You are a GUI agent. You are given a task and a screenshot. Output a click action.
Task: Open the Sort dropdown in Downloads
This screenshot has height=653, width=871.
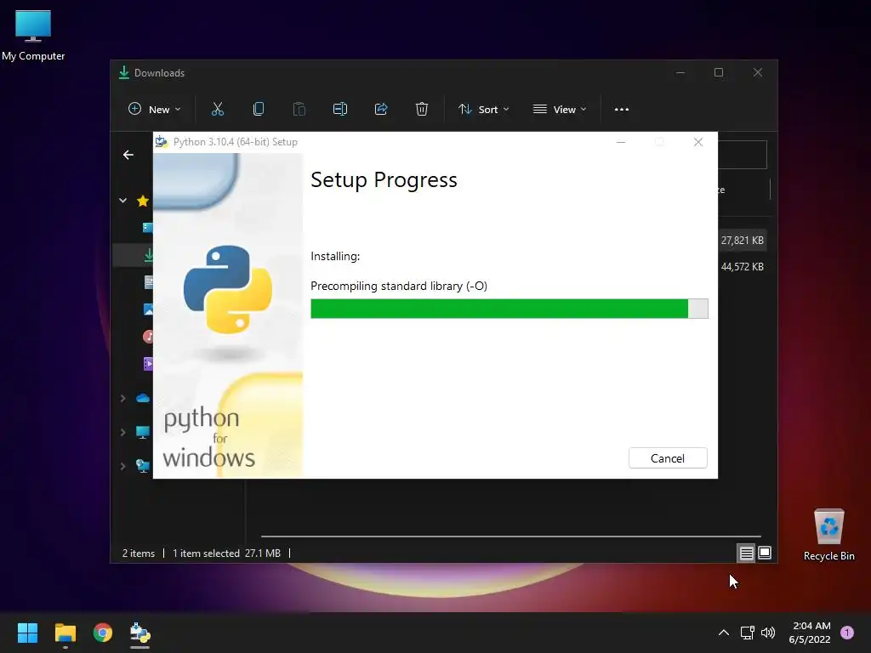483,110
